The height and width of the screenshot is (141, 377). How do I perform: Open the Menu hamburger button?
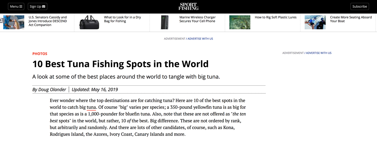coord(16,6)
